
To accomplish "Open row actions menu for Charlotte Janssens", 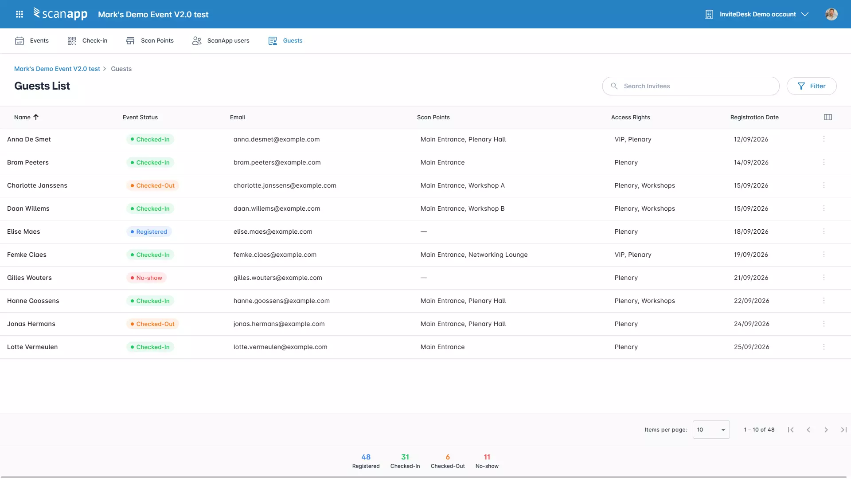I will (824, 185).
